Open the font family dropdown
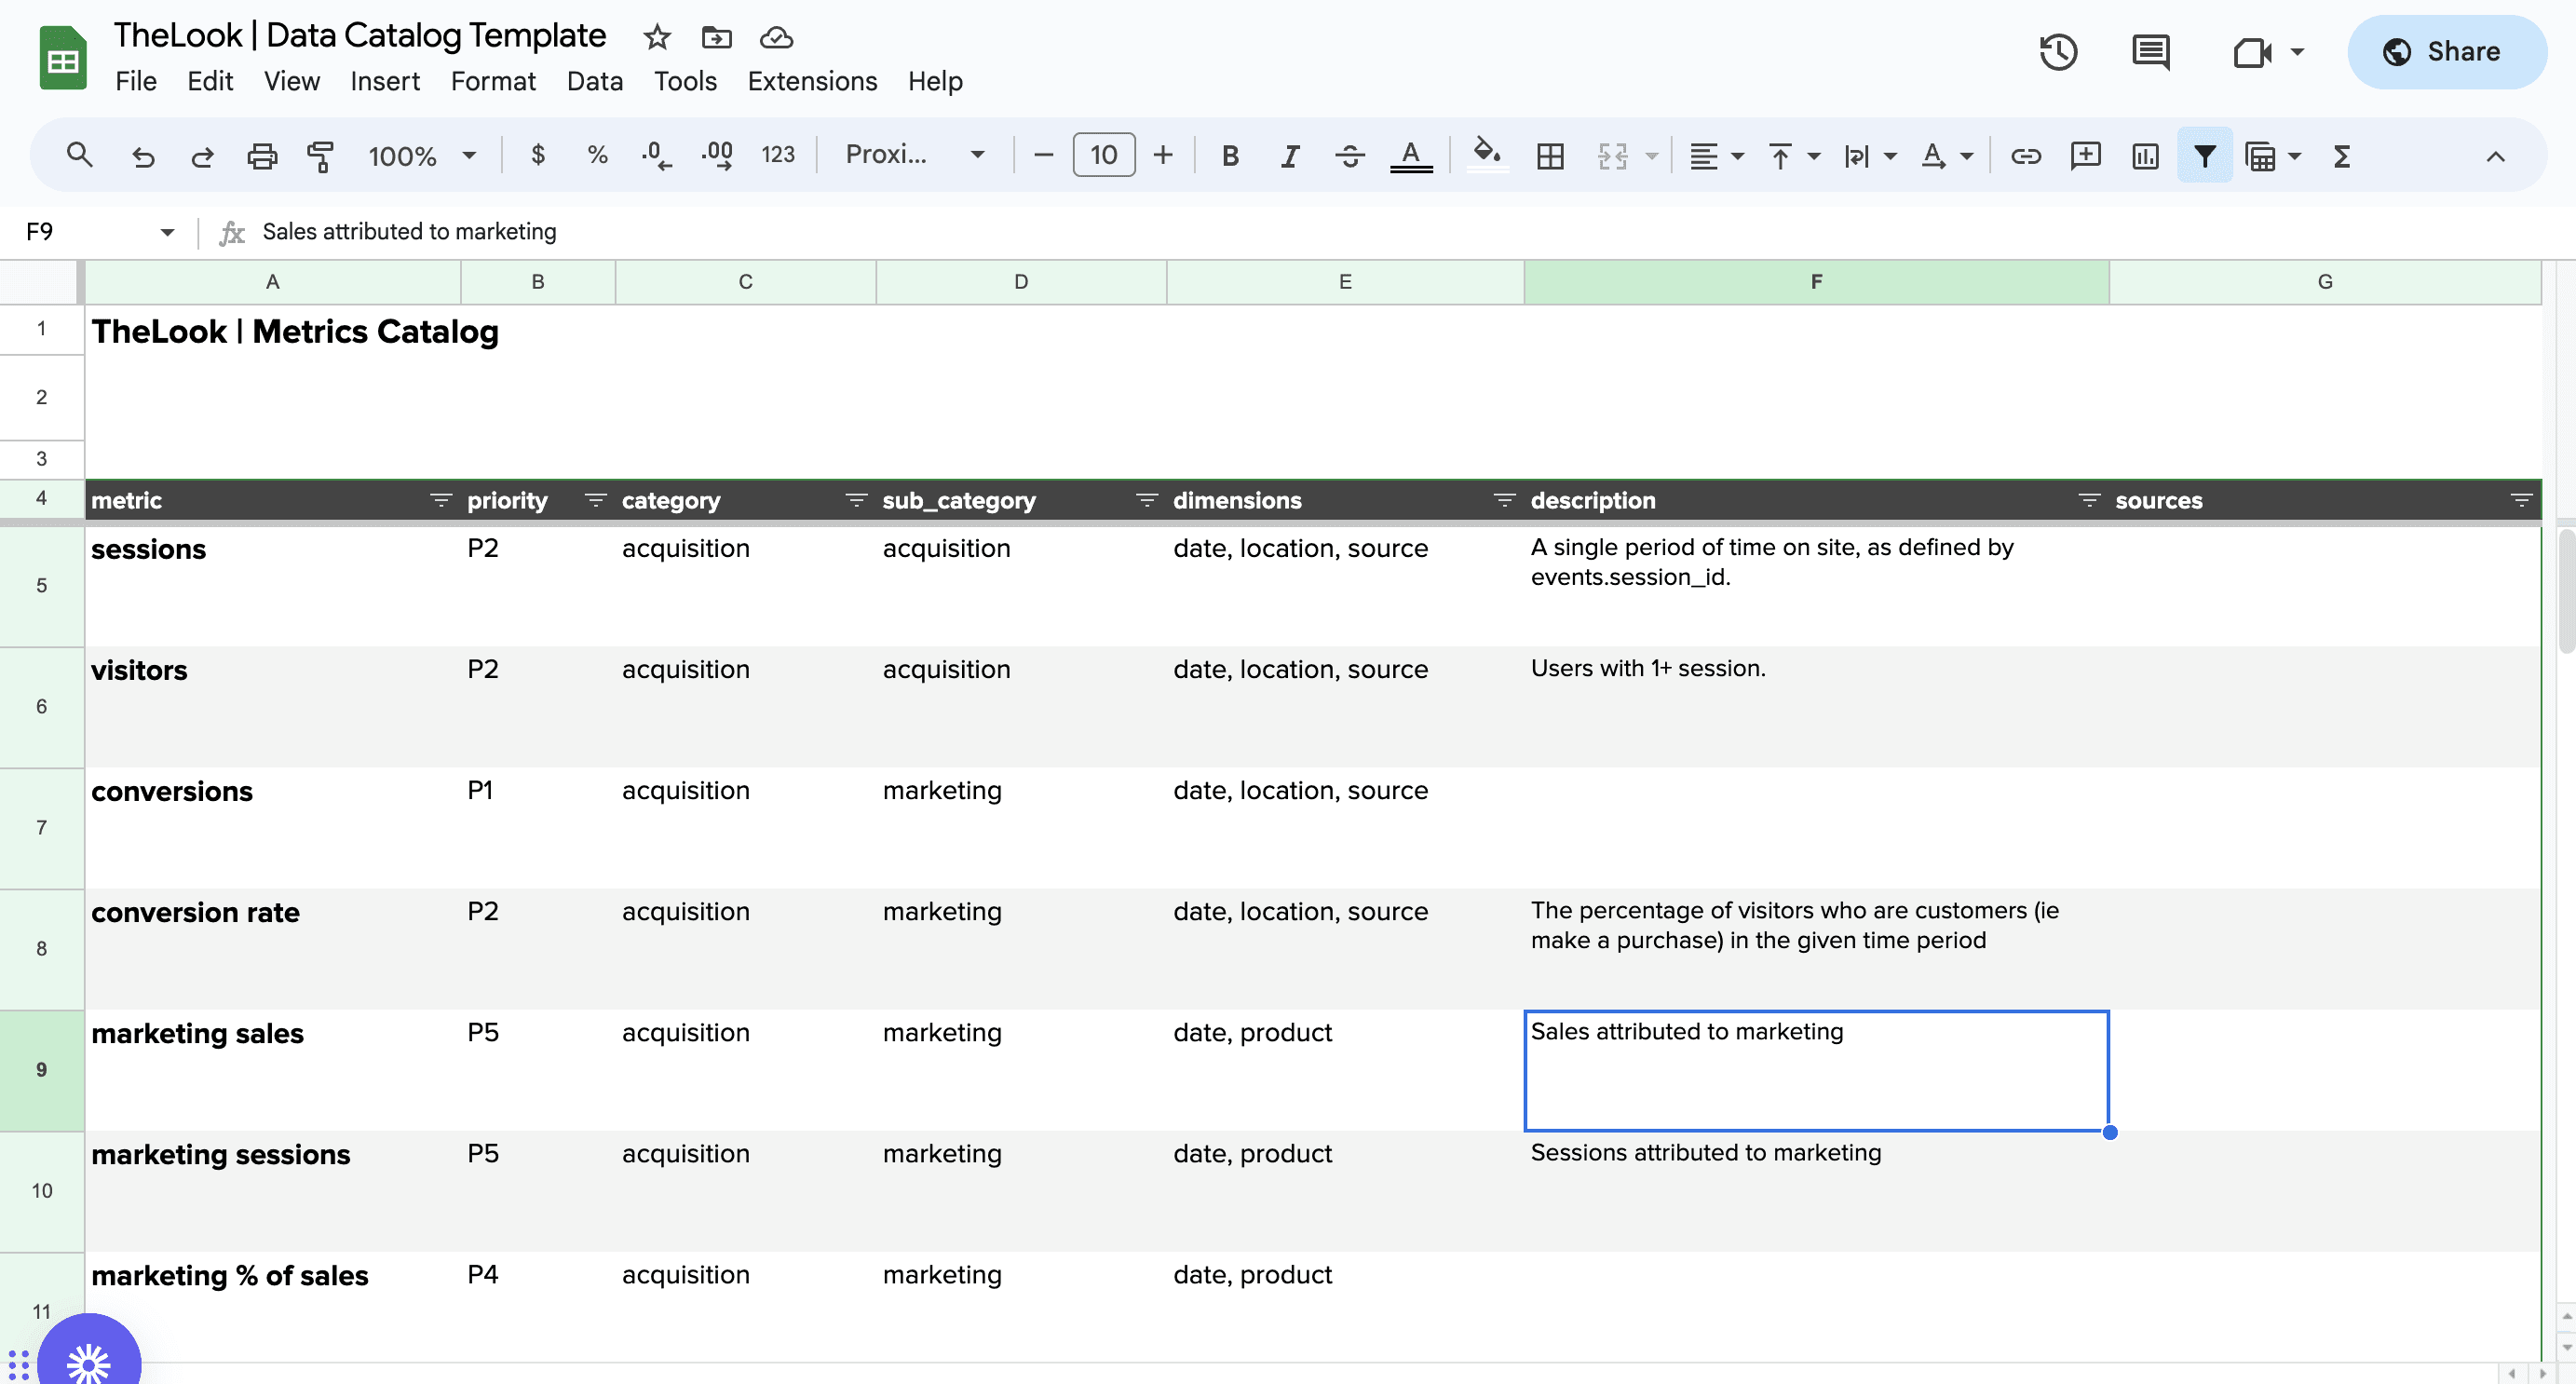Image resolution: width=2576 pixels, height=1384 pixels. click(914, 154)
